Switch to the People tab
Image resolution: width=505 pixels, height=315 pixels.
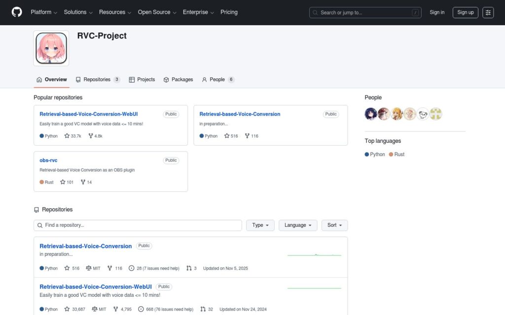pos(218,80)
